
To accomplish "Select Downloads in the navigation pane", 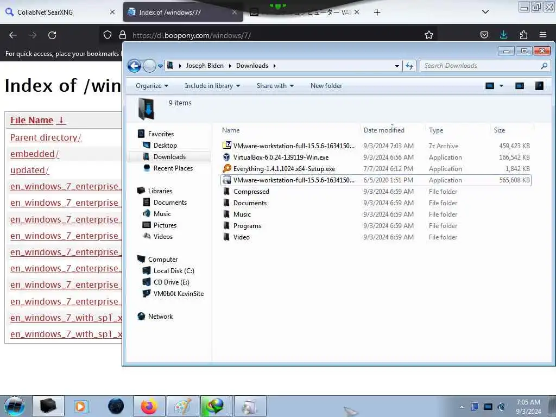I will (x=169, y=157).
